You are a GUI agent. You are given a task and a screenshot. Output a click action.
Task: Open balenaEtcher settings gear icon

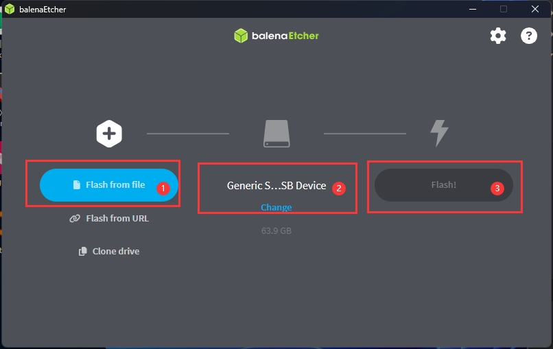(x=497, y=36)
